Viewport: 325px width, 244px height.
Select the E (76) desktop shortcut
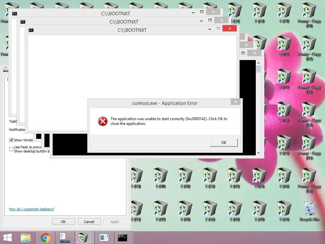point(284,178)
